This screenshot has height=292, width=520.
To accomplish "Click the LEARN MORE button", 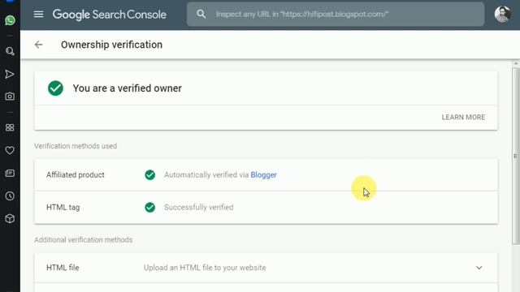I will 463,117.
